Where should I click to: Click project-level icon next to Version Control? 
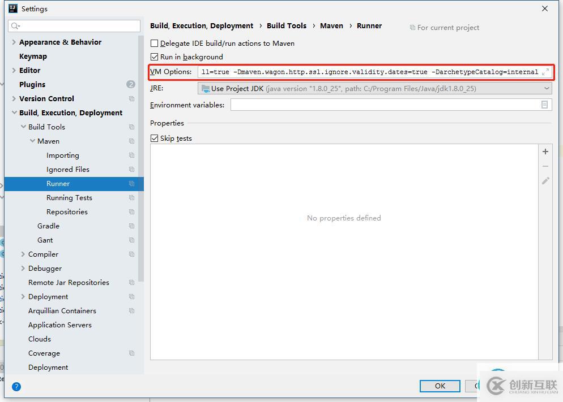click(132, 98)
